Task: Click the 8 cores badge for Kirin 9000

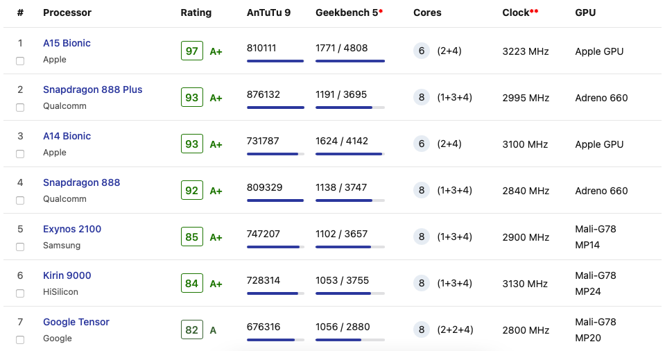Action: [x=422, y=283]
